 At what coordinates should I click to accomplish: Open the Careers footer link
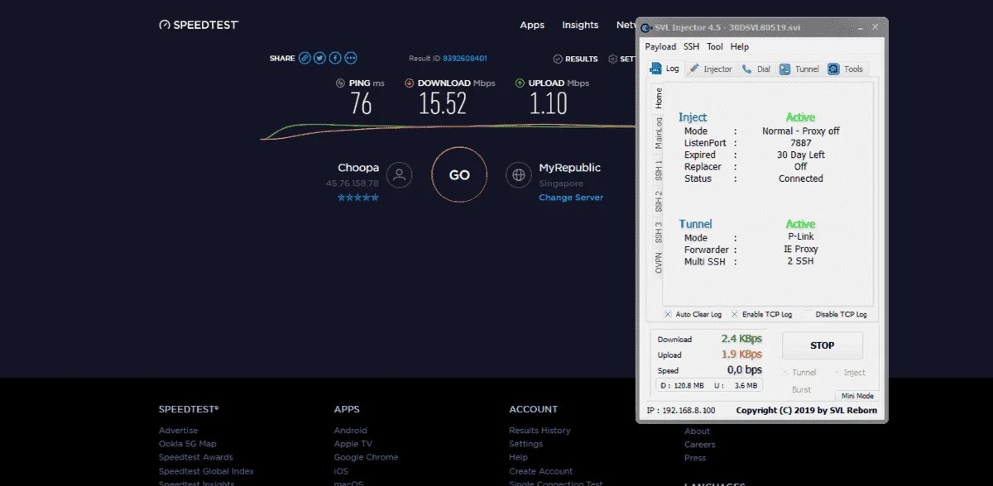[x=700, y=444]
